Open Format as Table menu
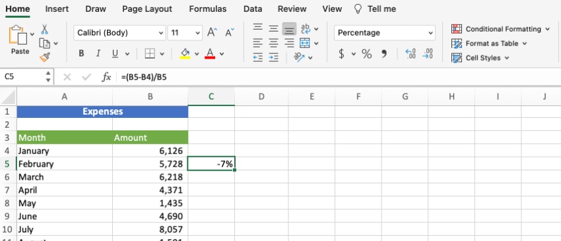Image resolution: width=561 pixels, height=241 pixels. [x=488, y=43]
